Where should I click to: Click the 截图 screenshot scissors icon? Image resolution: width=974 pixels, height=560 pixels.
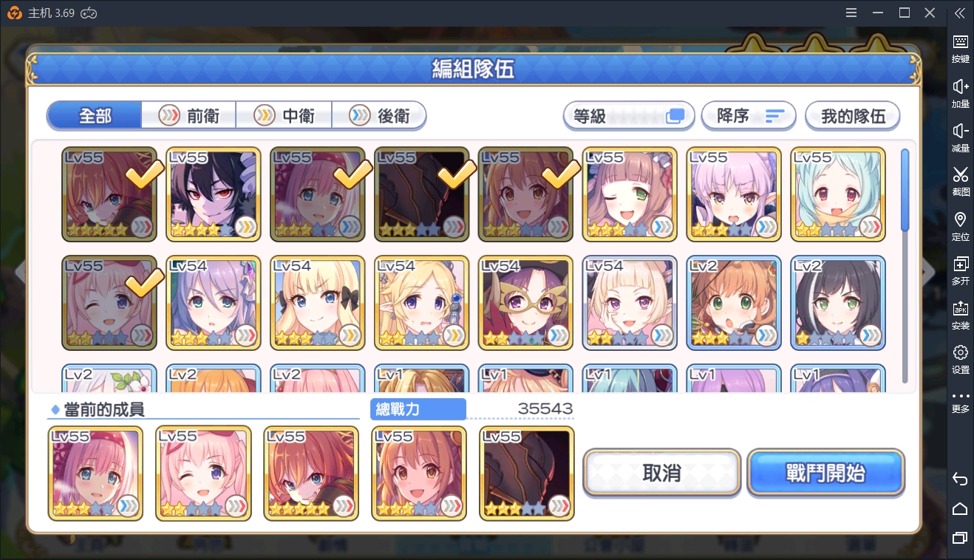point(960,175)
